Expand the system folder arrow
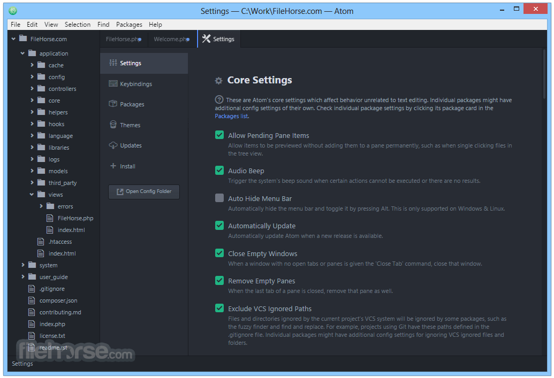 (23, 265)
